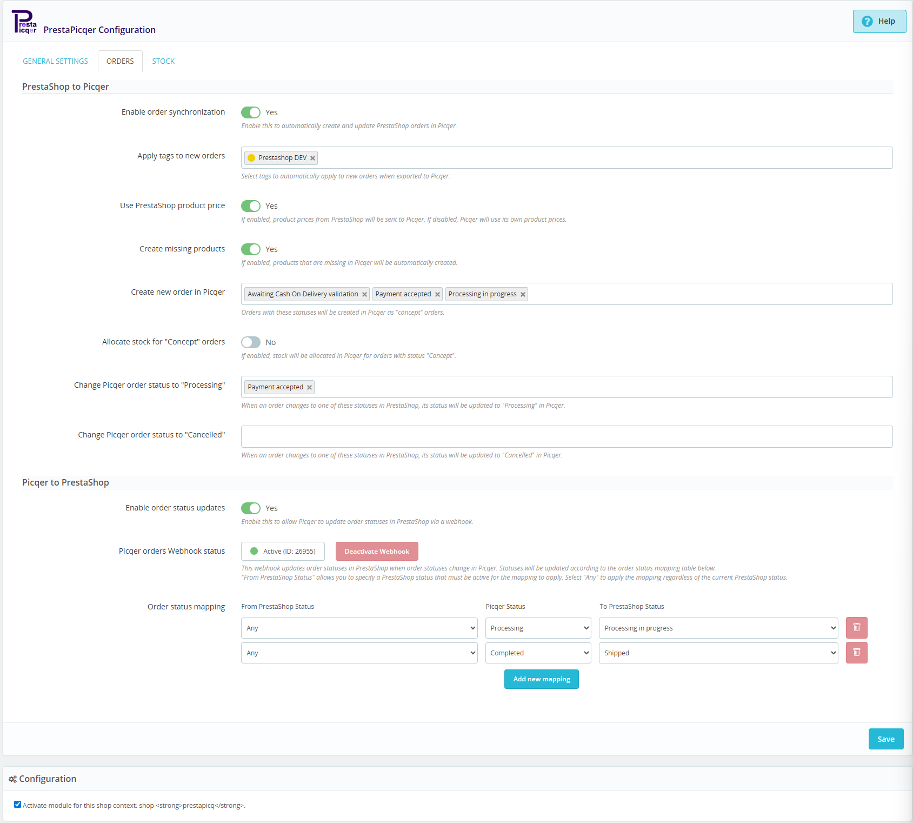The width and height of the screenshot is (913, 823).
Task: Open the GENERAL SETTINGS tab
Action: click(55, 61)
